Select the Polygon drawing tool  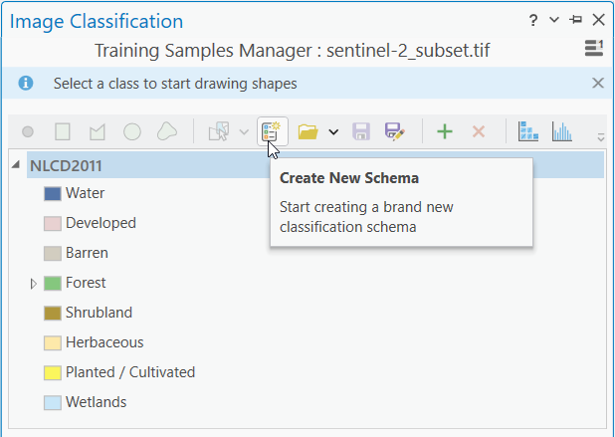97,131
